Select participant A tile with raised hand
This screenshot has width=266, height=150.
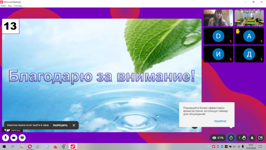click(249, 36)
